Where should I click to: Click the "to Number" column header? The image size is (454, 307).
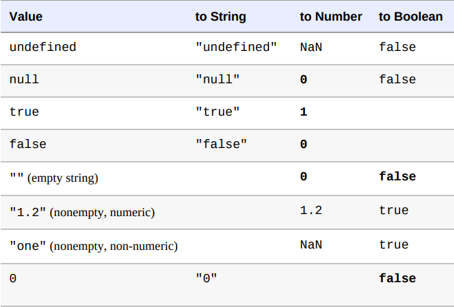[330, 17]
